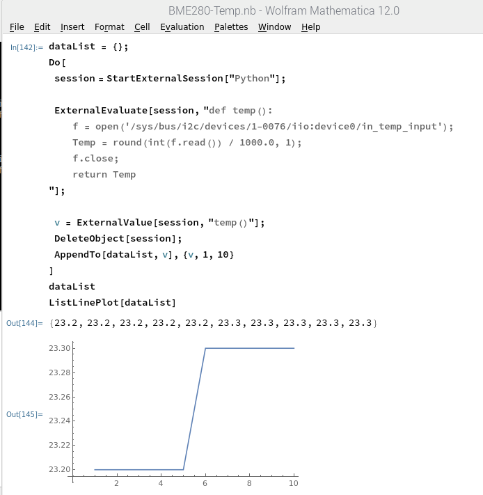Click the Out[144]= cell label
Viewport: 483px width, 495px height.
pyautogui.click(x=24, y=323)
